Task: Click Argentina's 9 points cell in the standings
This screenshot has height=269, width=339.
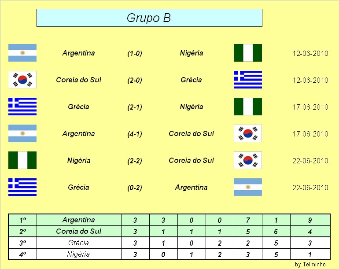Action: pos(311,220)
